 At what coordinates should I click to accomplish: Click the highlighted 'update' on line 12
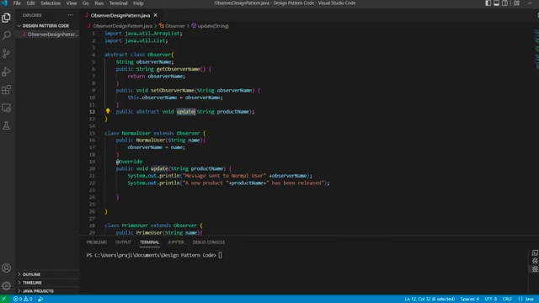185,112
